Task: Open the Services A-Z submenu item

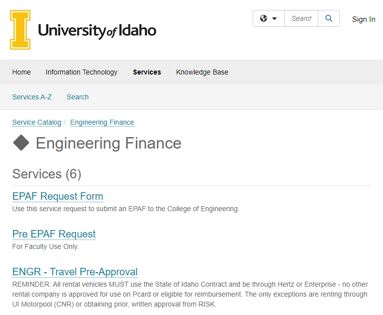Action: coord(32,97)
